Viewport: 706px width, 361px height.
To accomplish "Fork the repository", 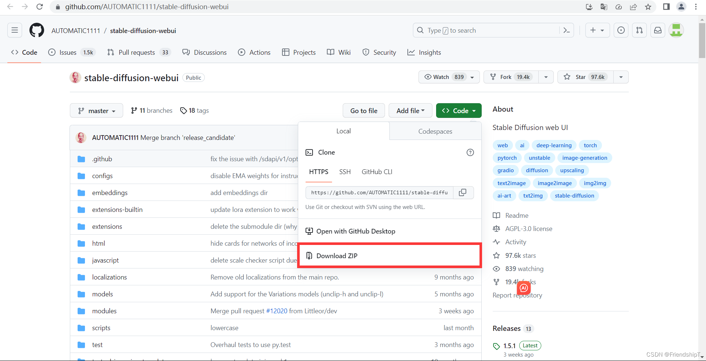I will point(511,77).
